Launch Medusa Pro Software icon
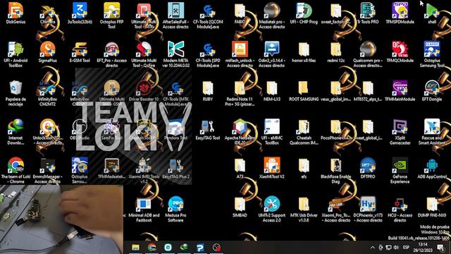The width and height of the screenshot is (451, 254). [175, 204]
